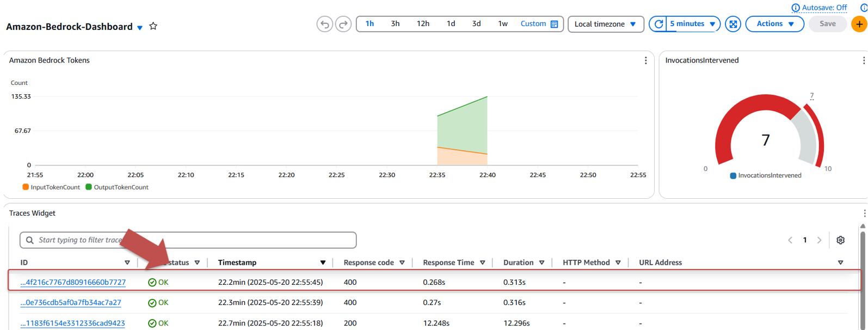Click the undo arrow icon
The image size is (868, 330).
tap(325, 25)
